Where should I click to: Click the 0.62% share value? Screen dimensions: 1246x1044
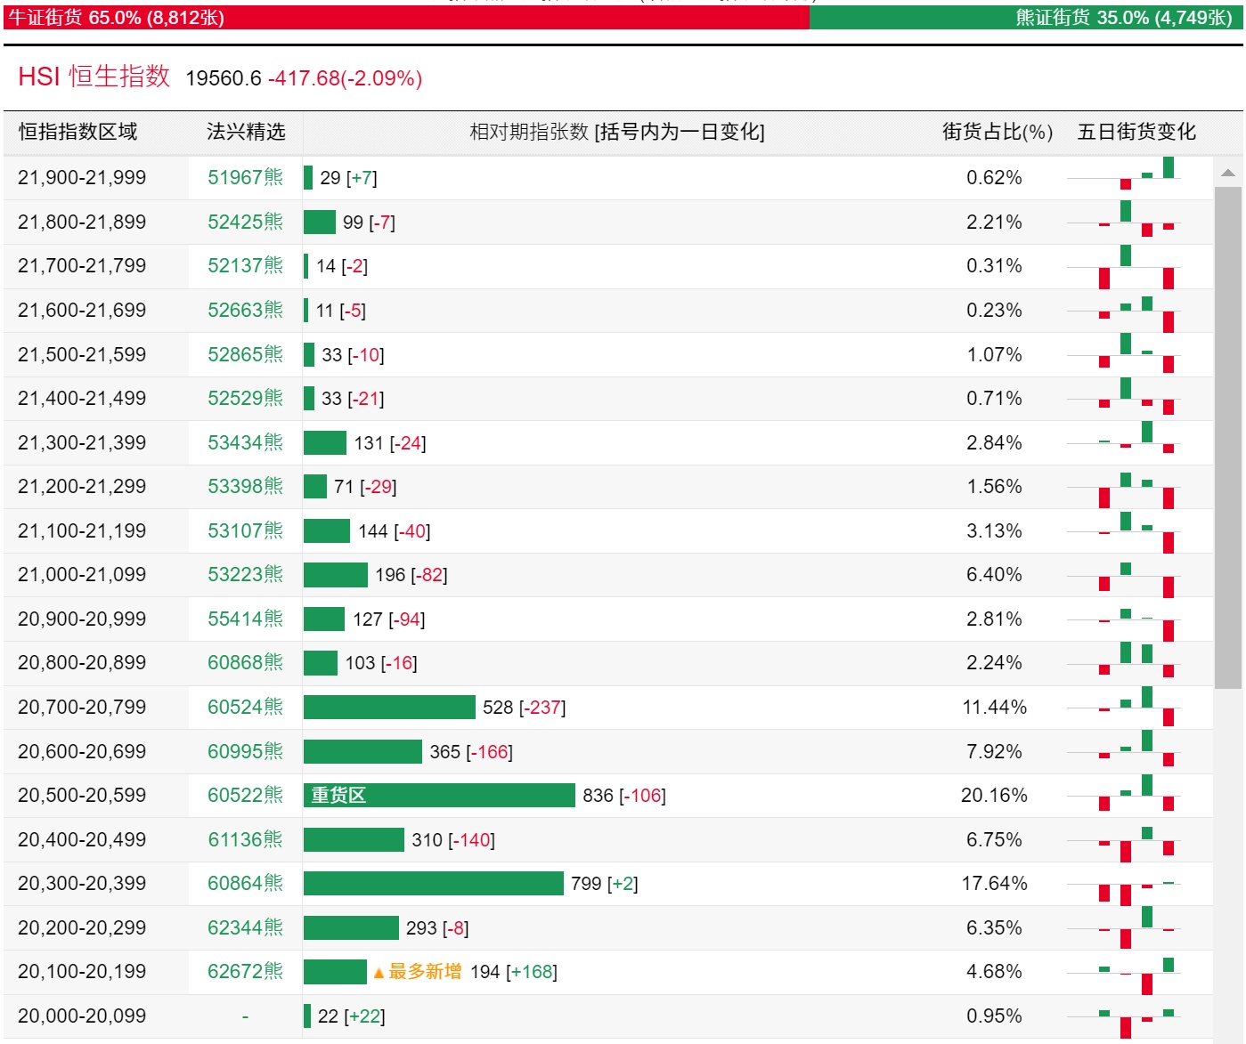click(994, 177)
